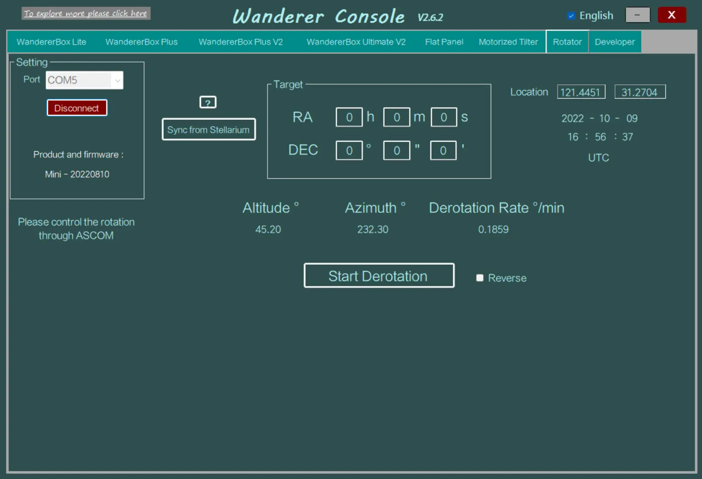Open the WandererBox Plus tab
The image size is (702, 479).
point(141,42)
